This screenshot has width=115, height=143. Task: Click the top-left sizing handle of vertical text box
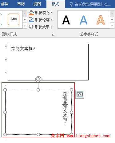[x=5, y=90]
